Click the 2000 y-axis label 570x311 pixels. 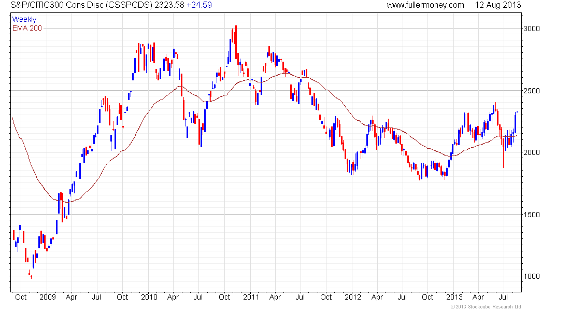532,152
